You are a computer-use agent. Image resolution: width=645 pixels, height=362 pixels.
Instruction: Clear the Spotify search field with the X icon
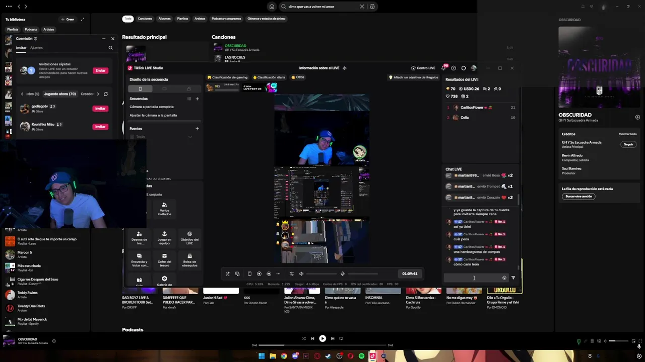[362, 7]
